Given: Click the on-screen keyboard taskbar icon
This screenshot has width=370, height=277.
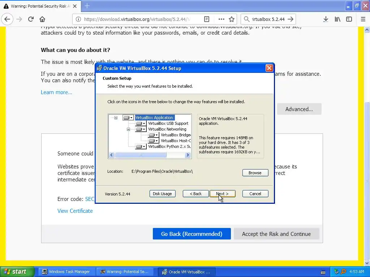Looking at the screenshot, I should (323, 272).
